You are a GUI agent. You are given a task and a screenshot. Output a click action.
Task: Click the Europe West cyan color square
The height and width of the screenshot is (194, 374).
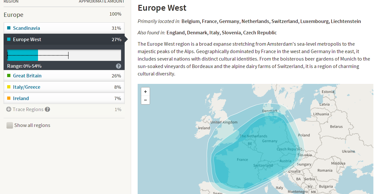tap(9, 39)
